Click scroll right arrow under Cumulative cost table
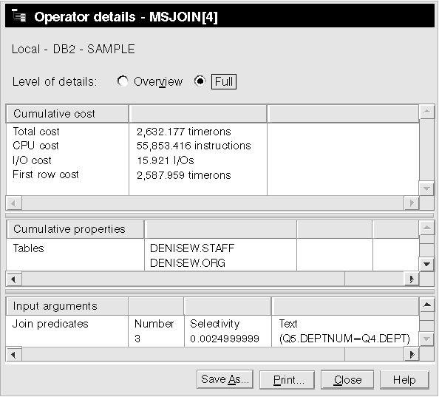This screenshot has height=397, width=439. point(412,203)
